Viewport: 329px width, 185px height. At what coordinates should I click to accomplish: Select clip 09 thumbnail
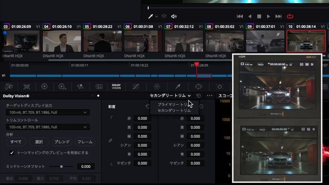265,41
